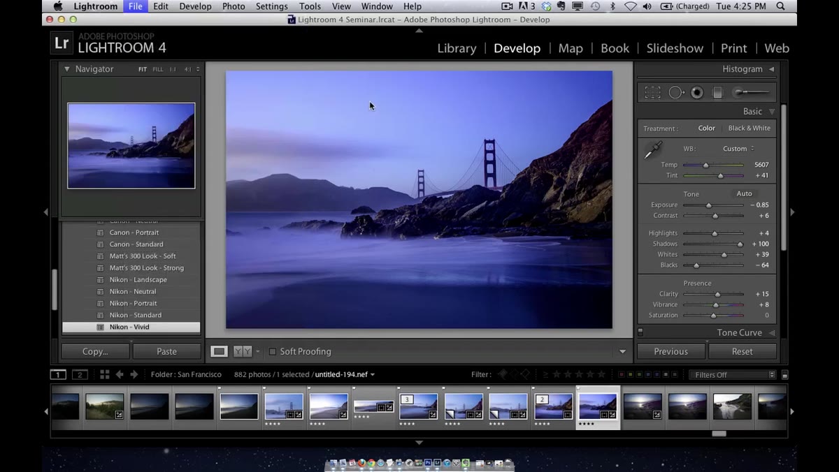Set Treatment to Color
The width and height of the screenshot is (839, 472).
(x=707, y=128)
